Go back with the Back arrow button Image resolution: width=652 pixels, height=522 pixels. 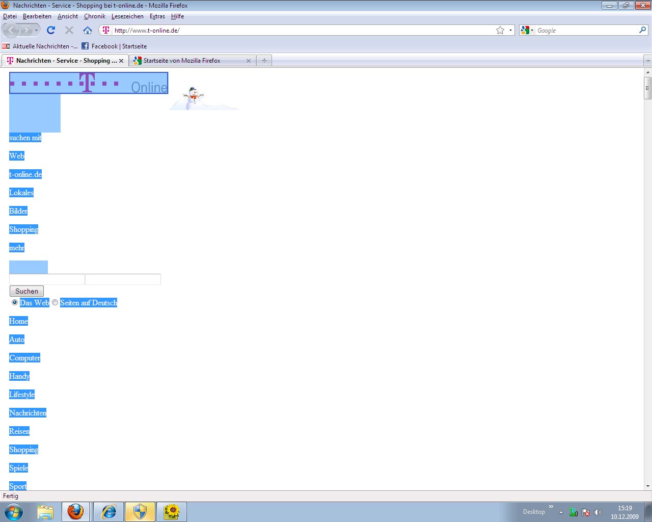(x=11, y=31)
